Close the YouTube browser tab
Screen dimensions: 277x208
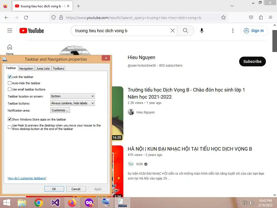coord(68,6)
